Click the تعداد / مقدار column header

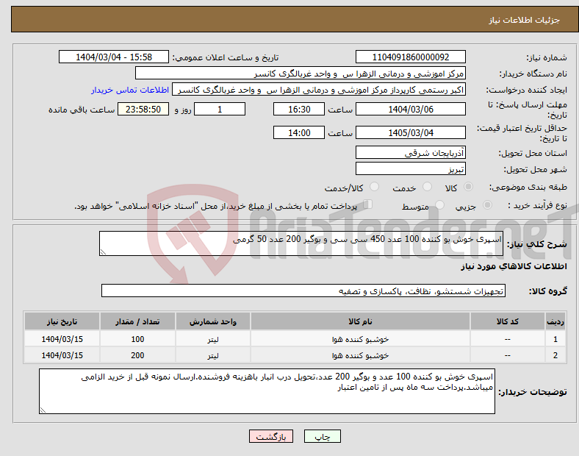[137, 321]
